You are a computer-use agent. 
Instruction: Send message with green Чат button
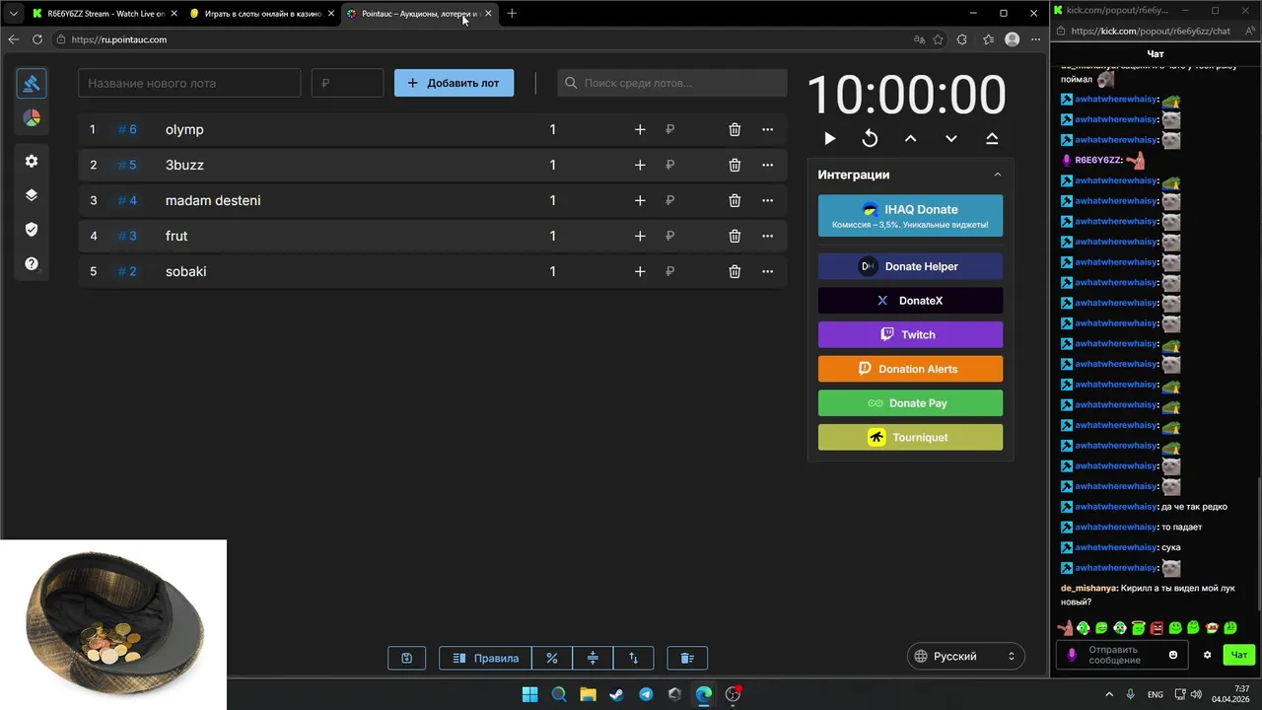point(1239,655)
